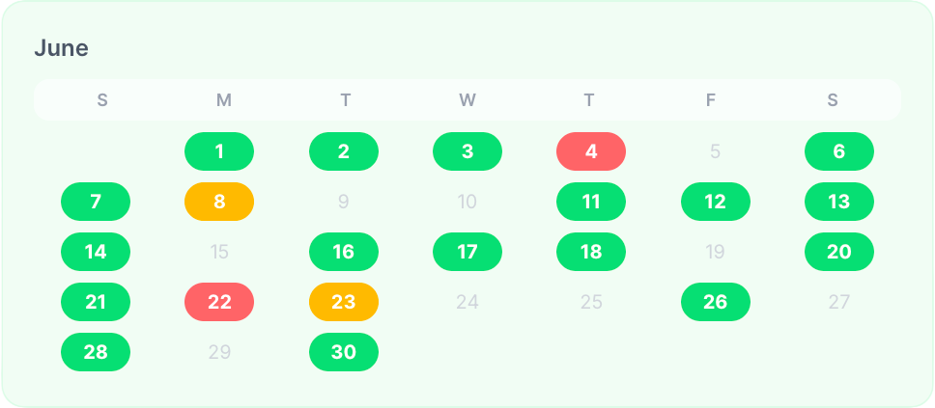Select green day 17

coord(467,252)
